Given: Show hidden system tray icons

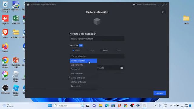Looking at the screenshot, I should 155,106.
